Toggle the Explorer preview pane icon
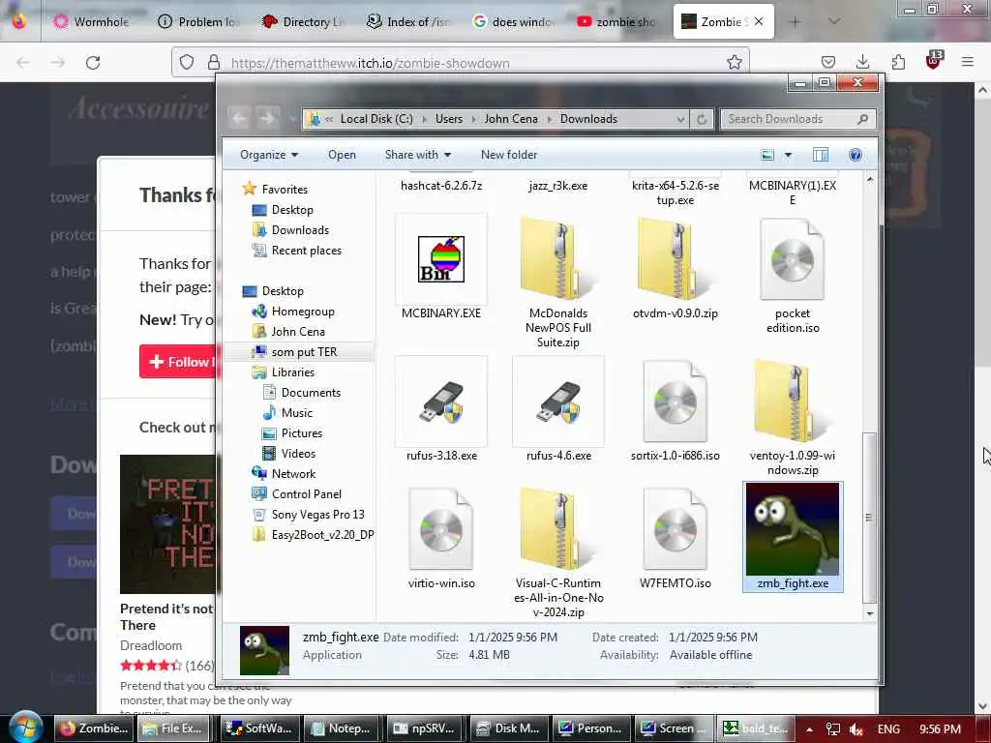991x743 pixels. [x=821, y=155]
